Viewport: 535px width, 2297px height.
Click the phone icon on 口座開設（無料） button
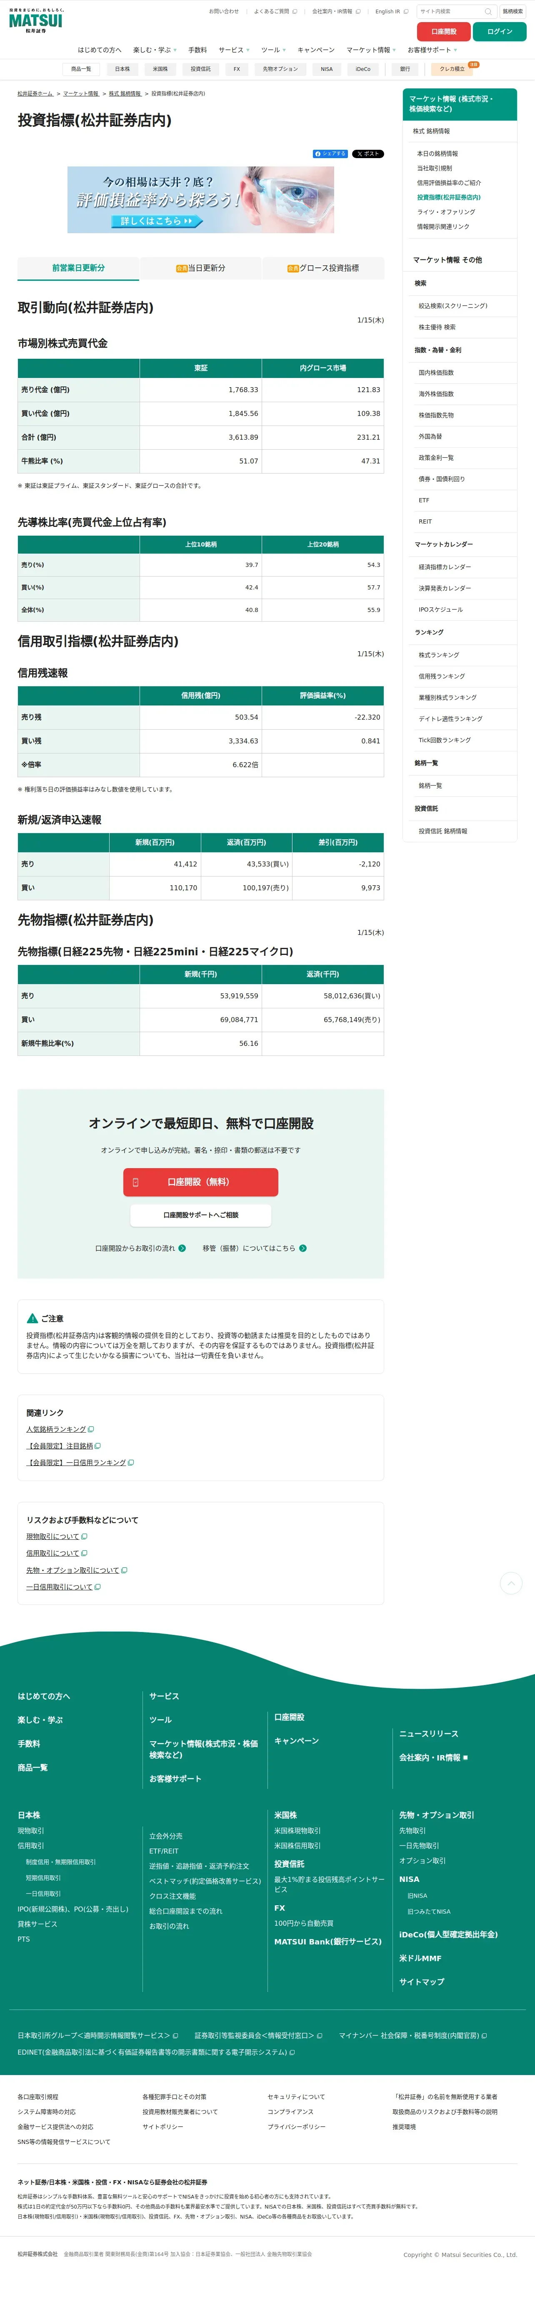135,1181
